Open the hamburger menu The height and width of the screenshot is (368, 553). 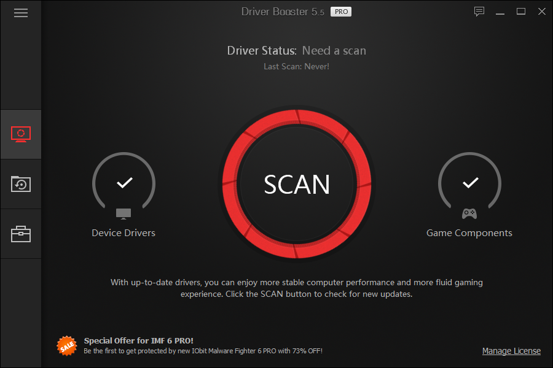click(x=21, y=13)
